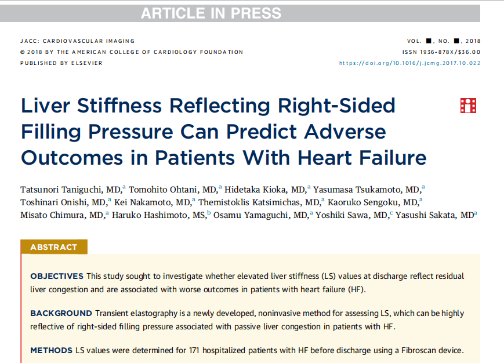Select the ABSTRACT heading tab
The width and height of the screenshot is (504, 363).
(x=54, y=246)
